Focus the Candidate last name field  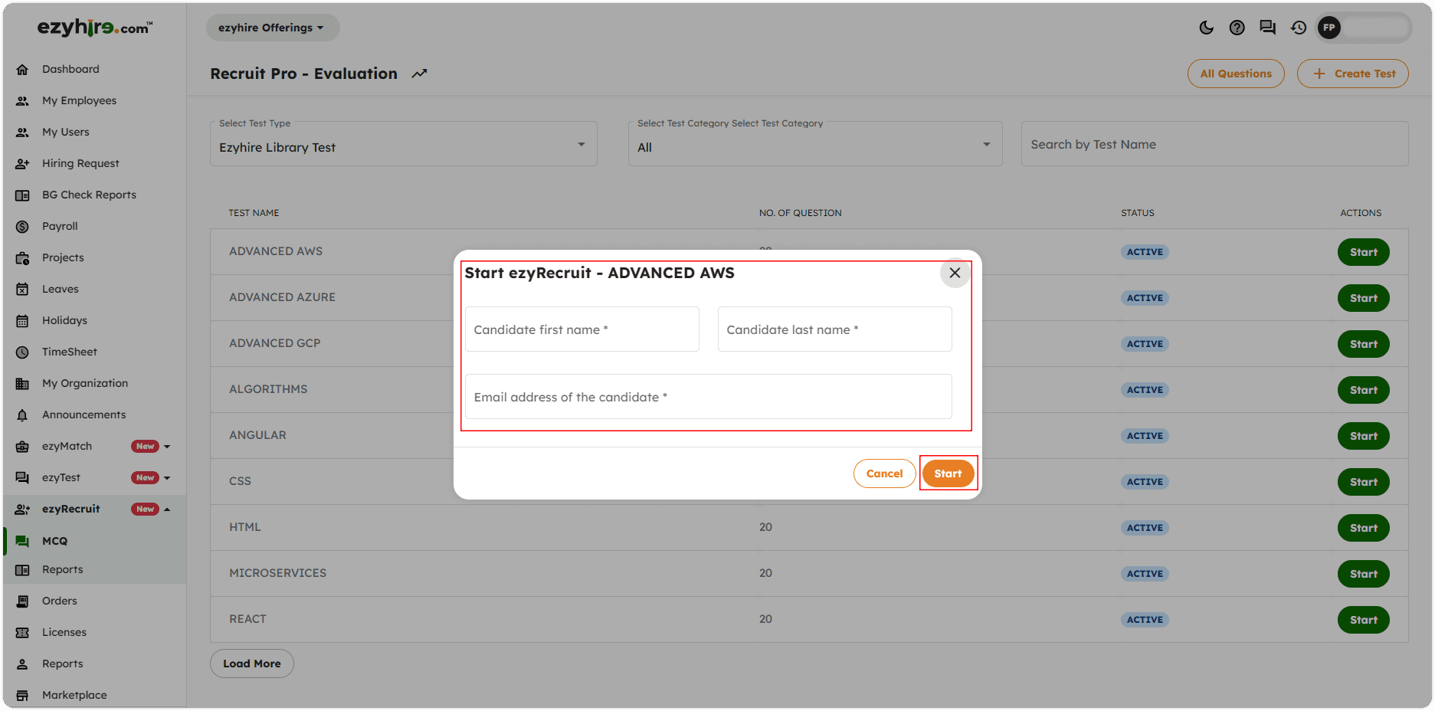point(835,329)
